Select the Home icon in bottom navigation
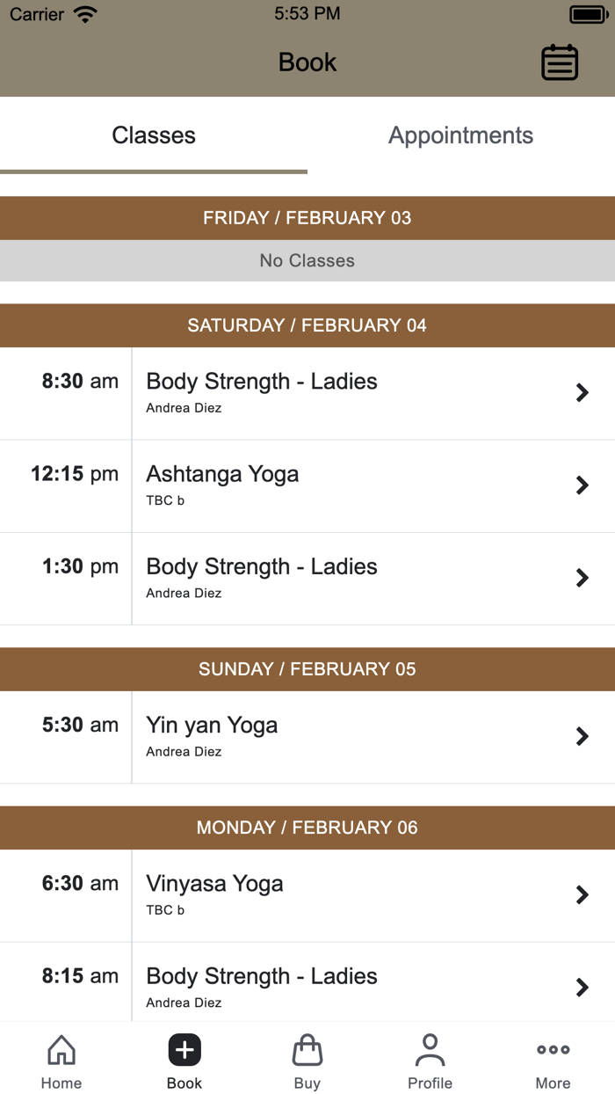 (61, 1050)
